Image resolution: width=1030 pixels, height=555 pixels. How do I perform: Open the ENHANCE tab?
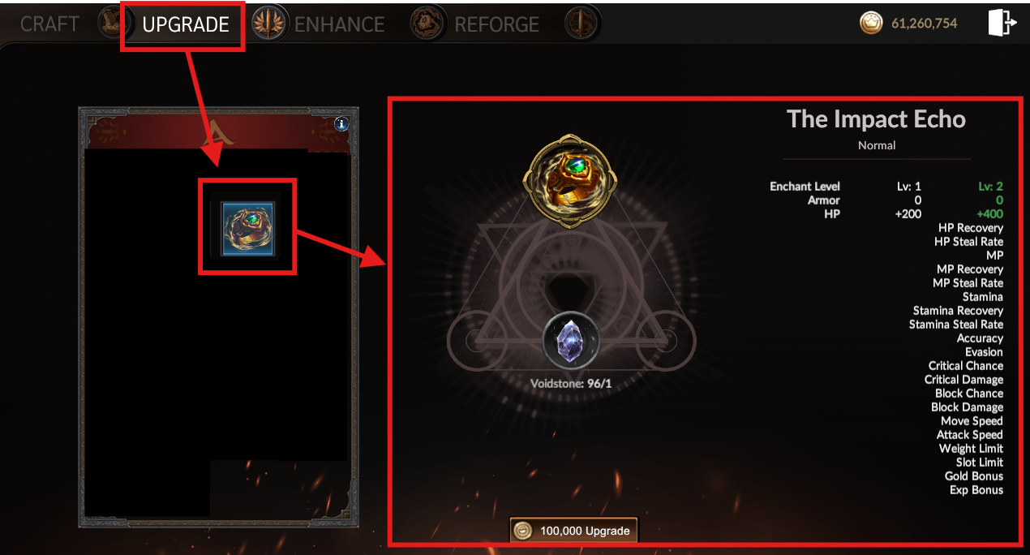click(339, 24)
